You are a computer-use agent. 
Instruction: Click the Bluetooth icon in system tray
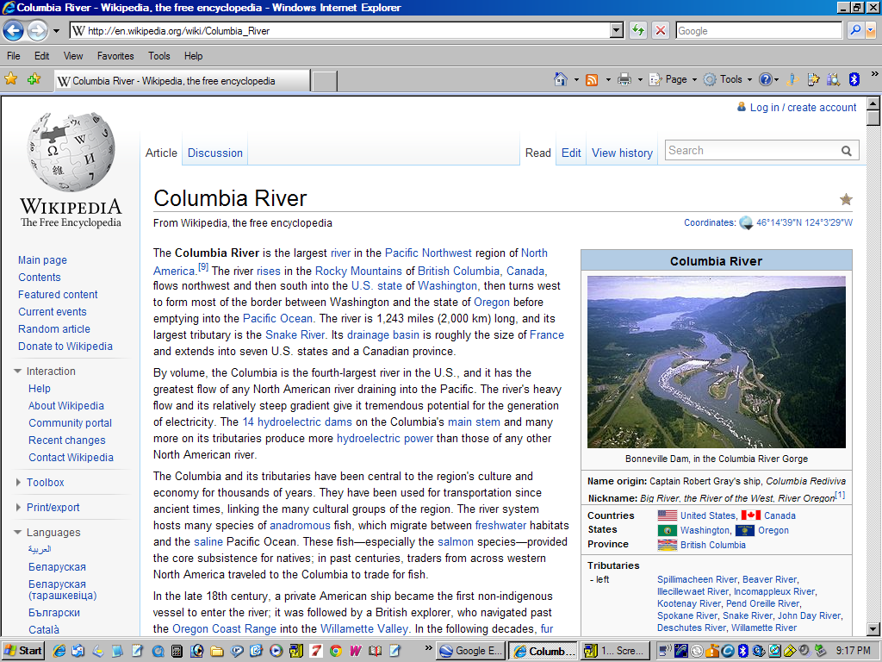click(743, 652)
